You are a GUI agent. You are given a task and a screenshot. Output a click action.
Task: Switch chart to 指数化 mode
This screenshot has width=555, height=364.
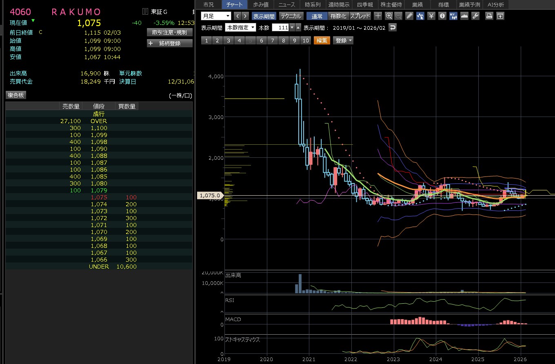[x=338, y=16]
